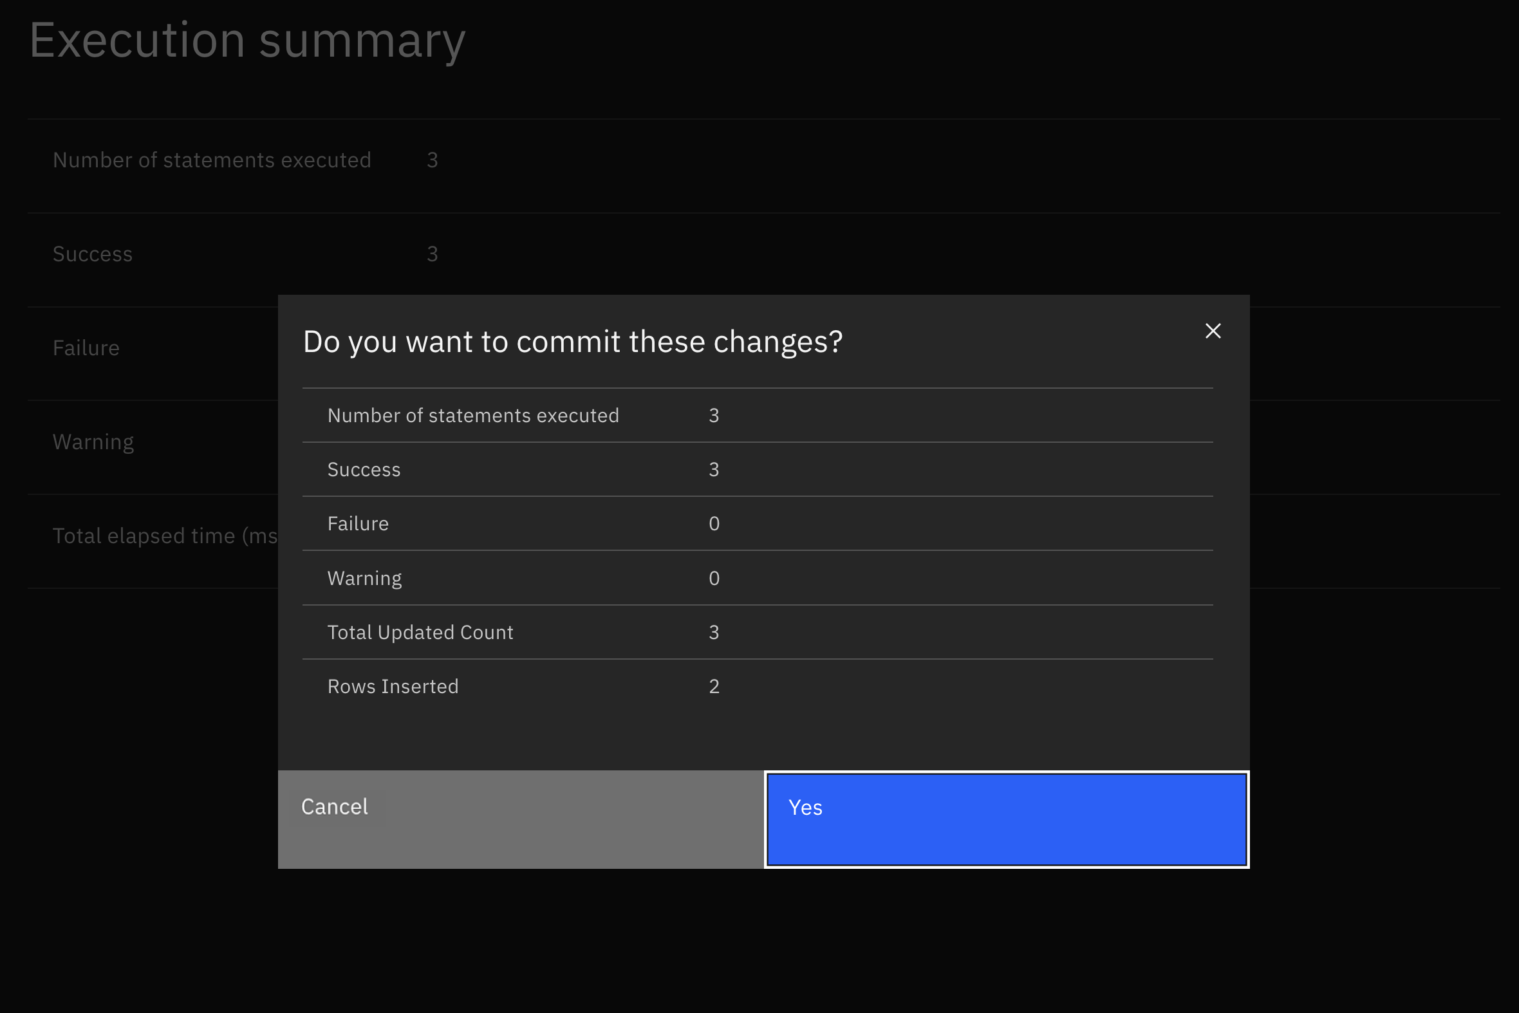Click the Warning count value 0 in dialog
1519x1013 pixels.
(x=713, y=578)
